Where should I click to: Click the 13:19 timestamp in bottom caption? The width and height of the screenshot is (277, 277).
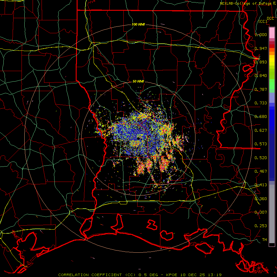pyautogui.click(x=215, y=275)
